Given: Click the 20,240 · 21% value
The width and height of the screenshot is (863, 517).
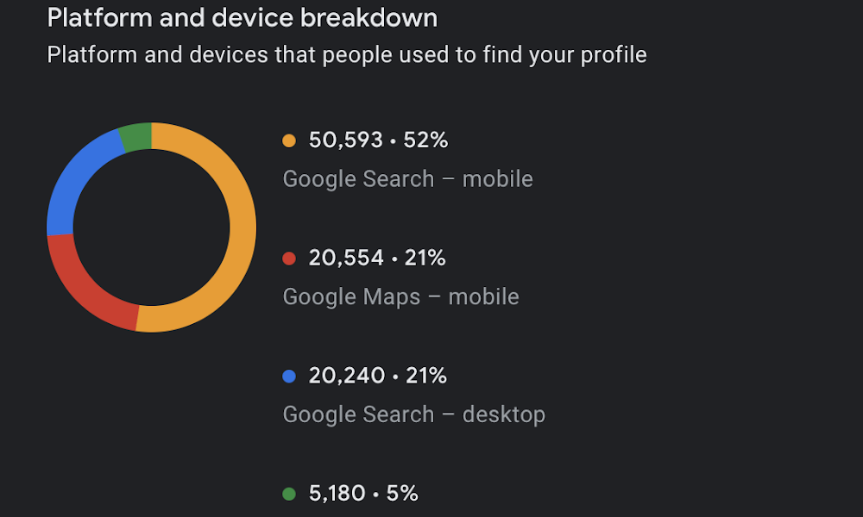Looking at the screenshot, I should pos(378,376).
